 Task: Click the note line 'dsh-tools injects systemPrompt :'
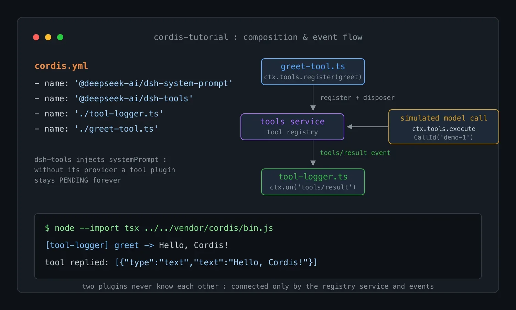pos(100,159)
